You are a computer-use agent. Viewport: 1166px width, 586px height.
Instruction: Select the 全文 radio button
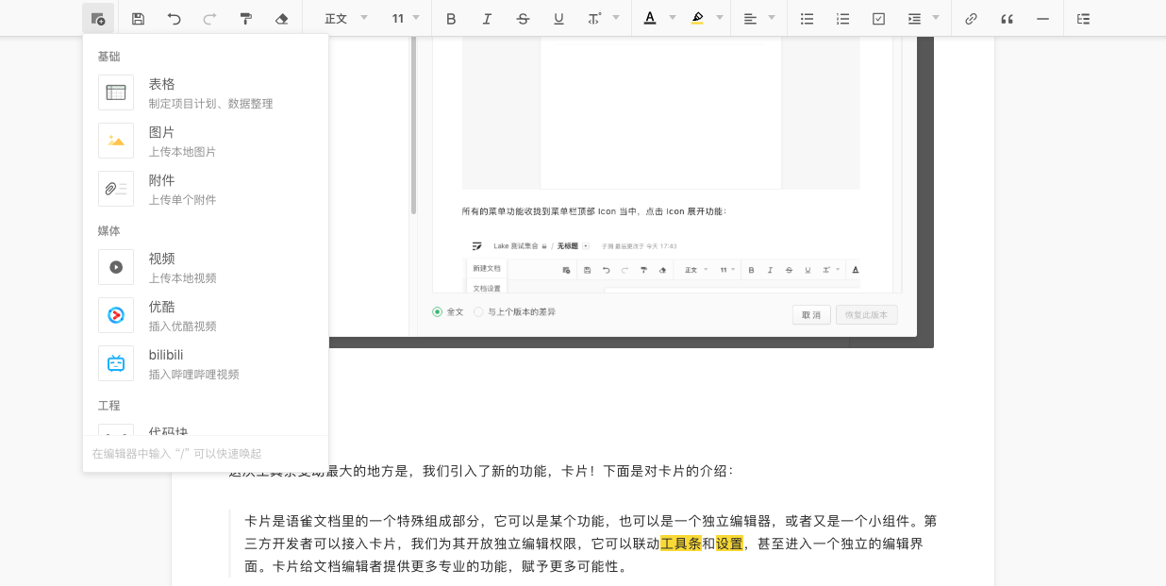click(x=437, y=311)
